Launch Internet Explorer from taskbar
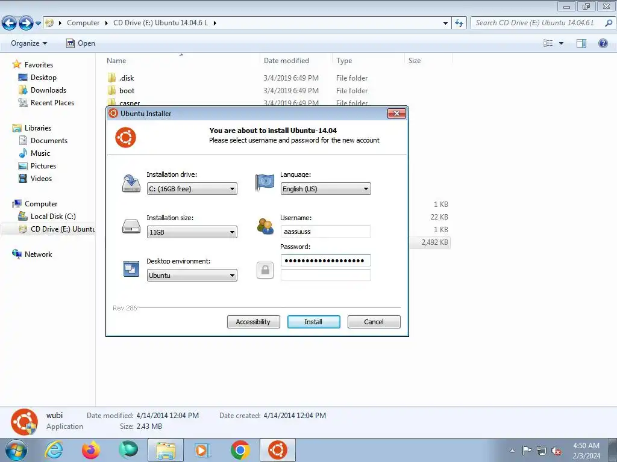This screenshot has width=617, height=462. click(54, 450)
